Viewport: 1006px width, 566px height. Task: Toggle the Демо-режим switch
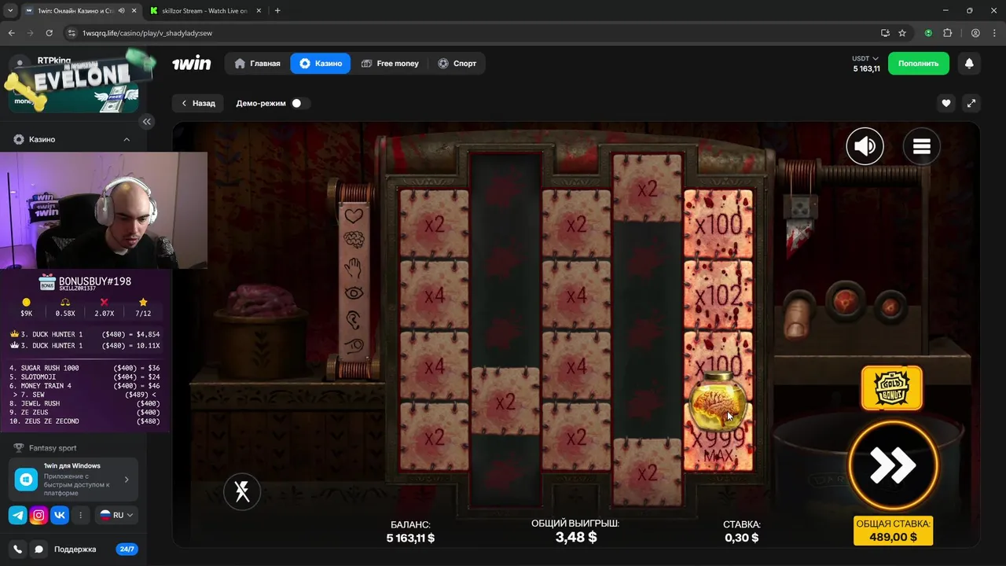[301, 103]
